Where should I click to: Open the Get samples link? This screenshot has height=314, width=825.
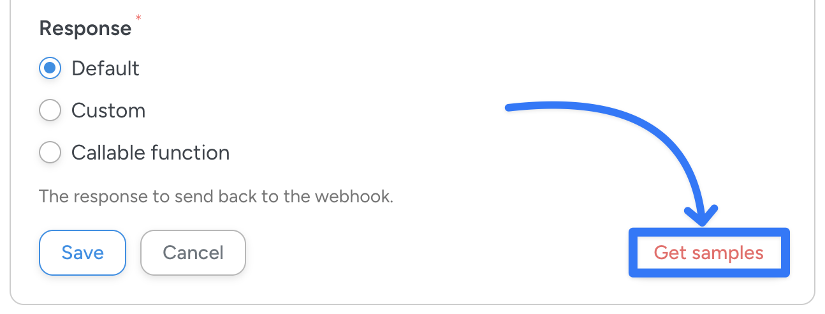[x=708, y=253]
